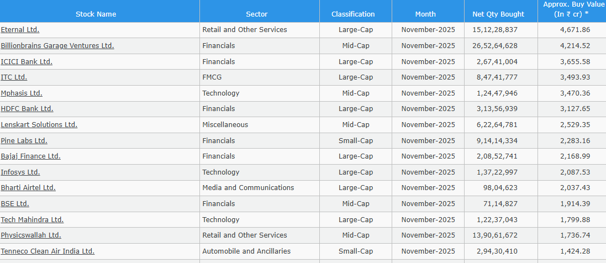The height and width of the screenshot is (263, 606).
Task: Open ICICI Bank Ltd. stock page
Action: [x=27, y=62]
